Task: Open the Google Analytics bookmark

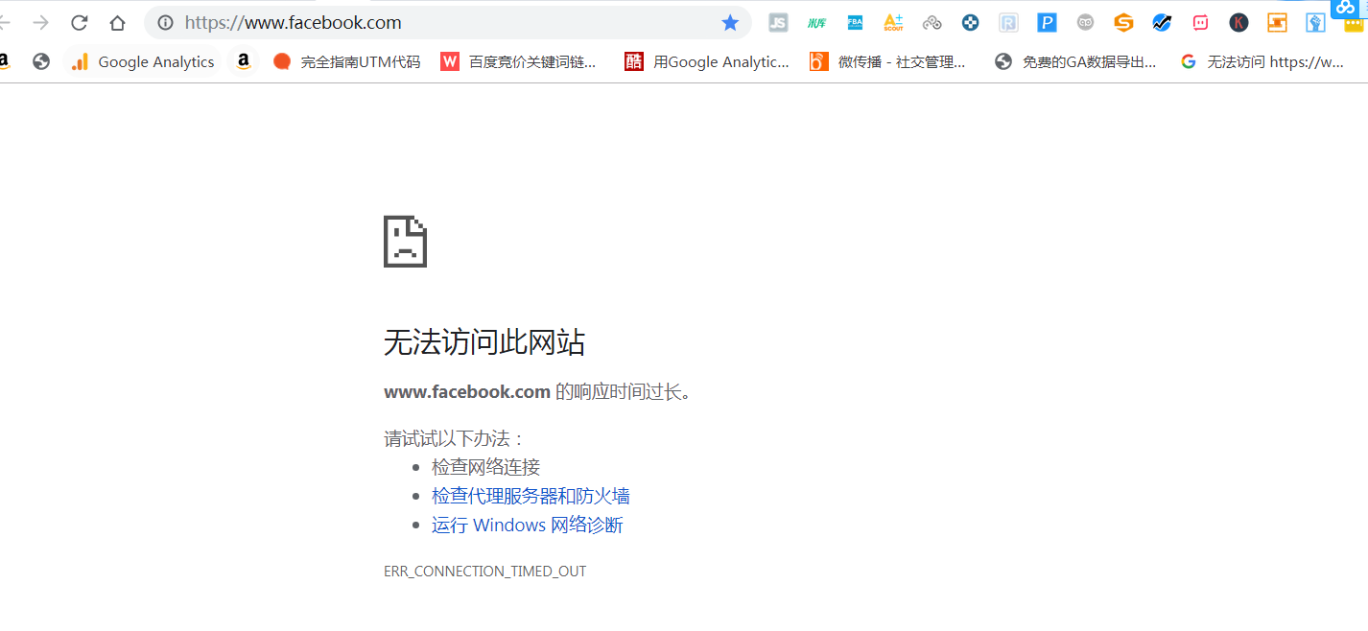Action: (x=143, y=62)
